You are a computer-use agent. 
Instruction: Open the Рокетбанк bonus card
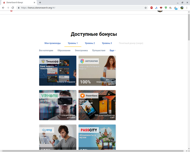[97, 105]
